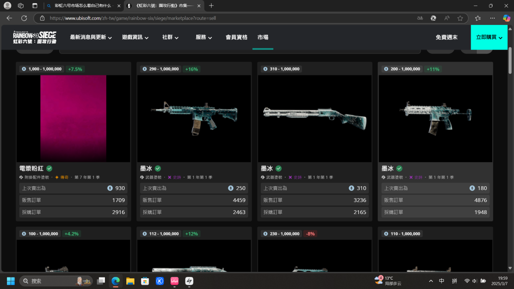Show hidden icons in the system tray
The width and height of the screenshot is (514, 289).
tap(431, 281)
